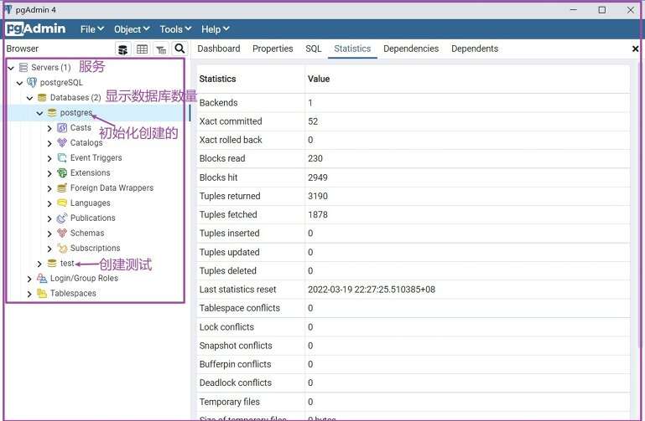Click the Extensions node icon

click(62, 172)
